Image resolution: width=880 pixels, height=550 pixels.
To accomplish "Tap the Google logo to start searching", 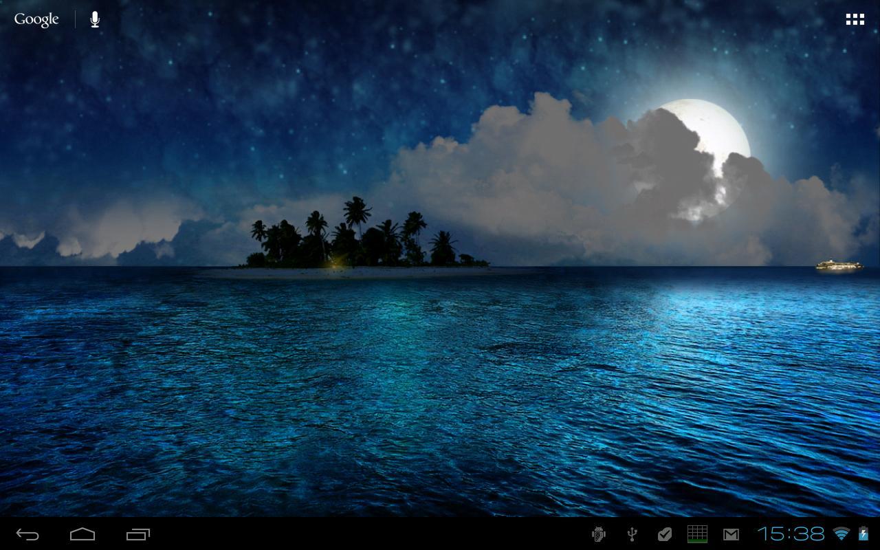I will click(x=36, y=19).
